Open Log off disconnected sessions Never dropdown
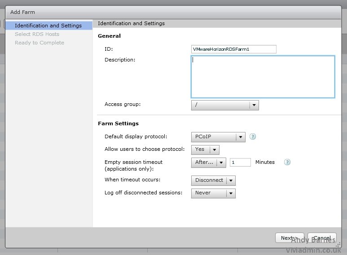The image size is (347, 255). [213, 193]
